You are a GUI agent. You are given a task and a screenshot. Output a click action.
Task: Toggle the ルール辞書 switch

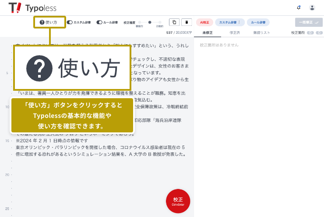tap(99, 22)
